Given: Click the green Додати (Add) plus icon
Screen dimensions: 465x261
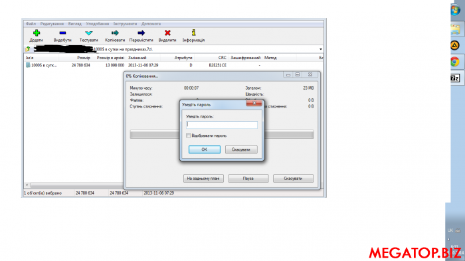Looking at the screenshot, I should (37, 33).
